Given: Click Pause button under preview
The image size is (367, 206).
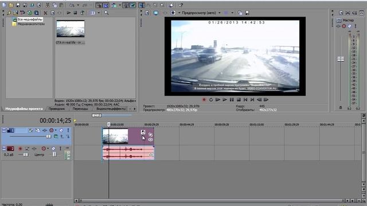Looking at the screenshot, I should pyautogui.click(x=232, y=100).
